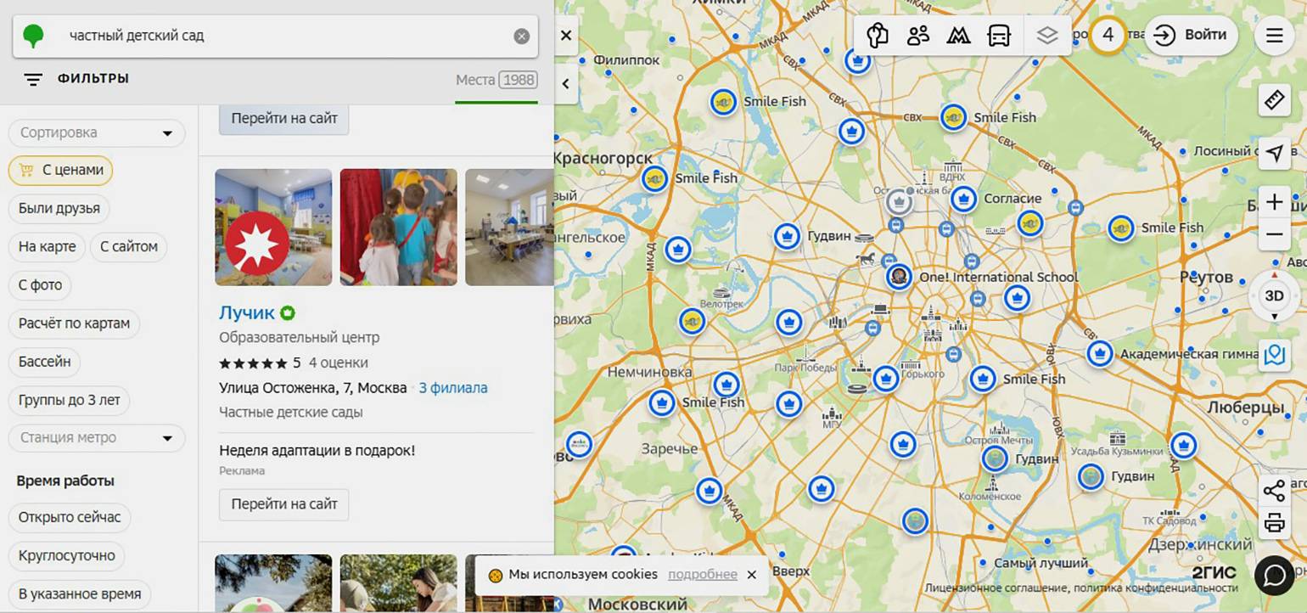Switch to the 'Места' tab

[496, 80]
